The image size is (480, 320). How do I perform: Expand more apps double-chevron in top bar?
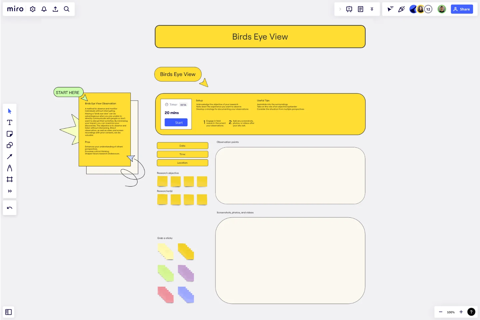click(x=372, y=9)
